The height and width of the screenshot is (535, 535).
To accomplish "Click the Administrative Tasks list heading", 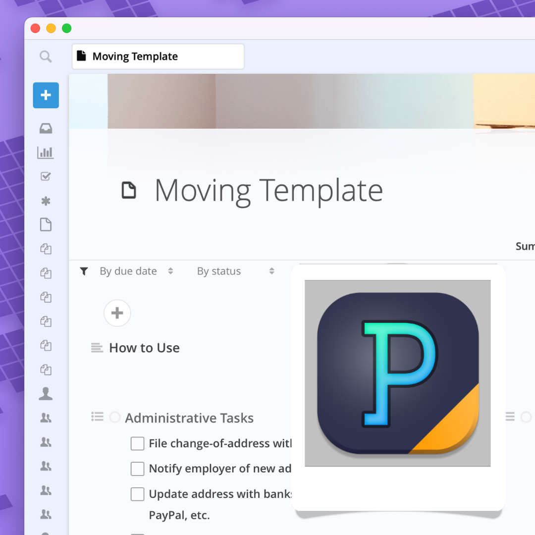I will pos(189,418).
